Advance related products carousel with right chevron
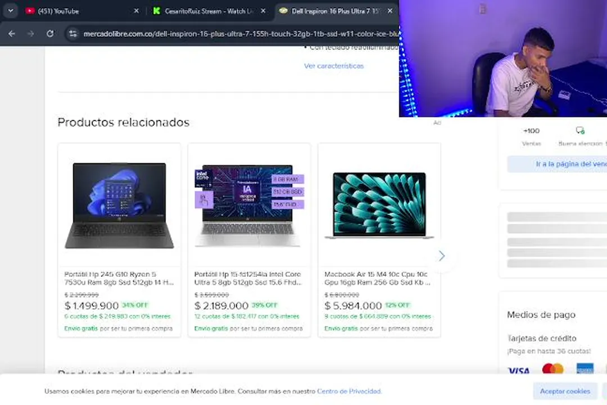Image resolution: width=607 pixels, height=405 pixels. pyautogui.click(x=442, y=256)
